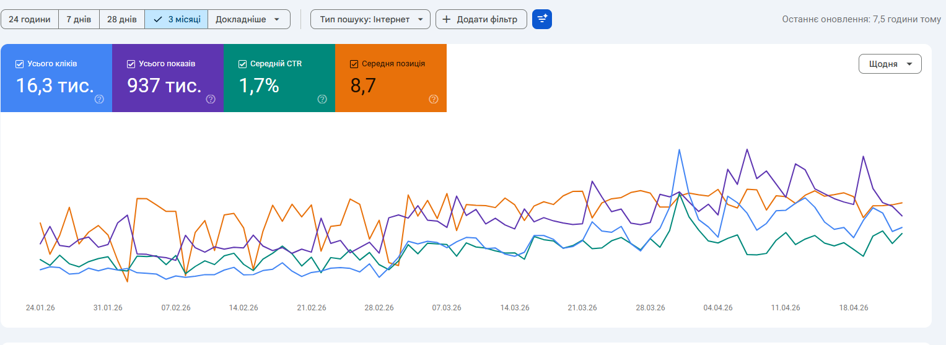Uncheck the Усього показів checkbox

click(x=131, y=64)
